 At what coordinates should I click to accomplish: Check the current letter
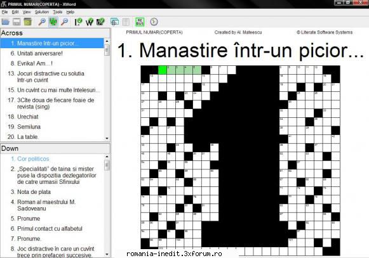[78, 22]
